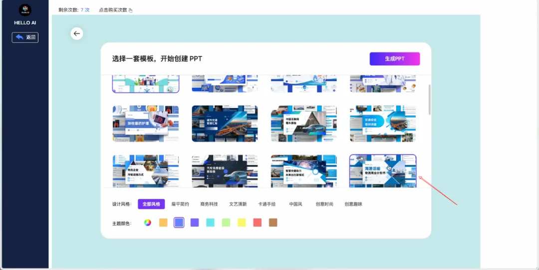The width and height of the screenshot is (539, 270).
Task: Click the HELLO AI logo icon
Action: tap(25, 10)
